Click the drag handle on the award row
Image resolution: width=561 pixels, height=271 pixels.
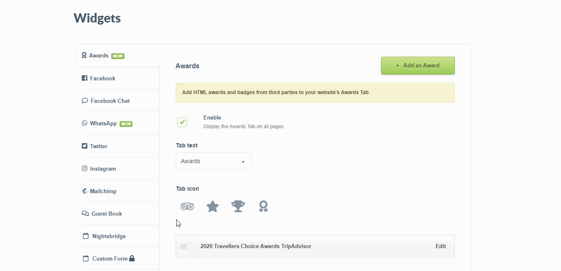pos(184,246)
